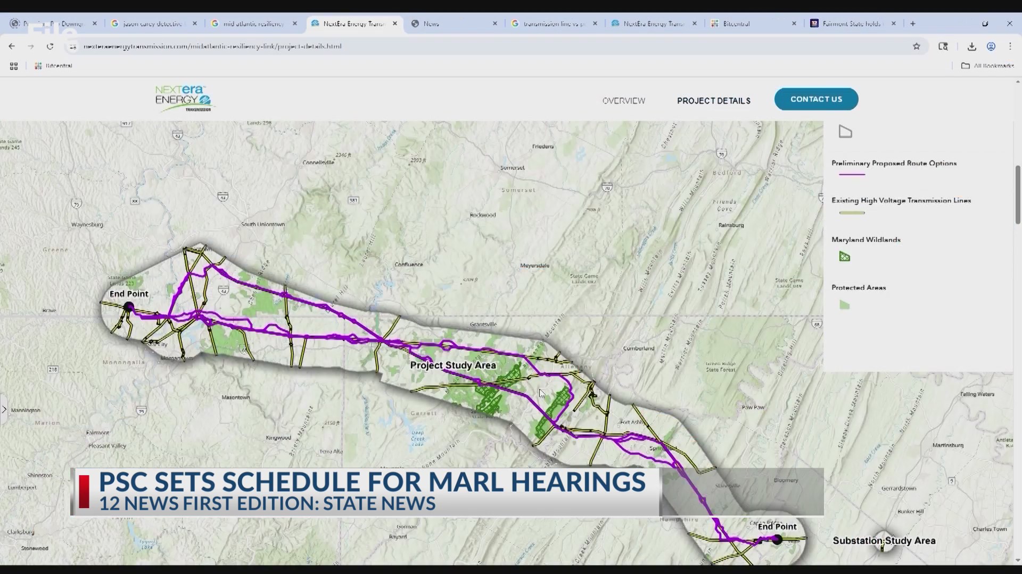Screen dimensions: 1022x574
Task: Click the Preliminary Proposed Route Options legend text
Action: (x=894, y=163)
